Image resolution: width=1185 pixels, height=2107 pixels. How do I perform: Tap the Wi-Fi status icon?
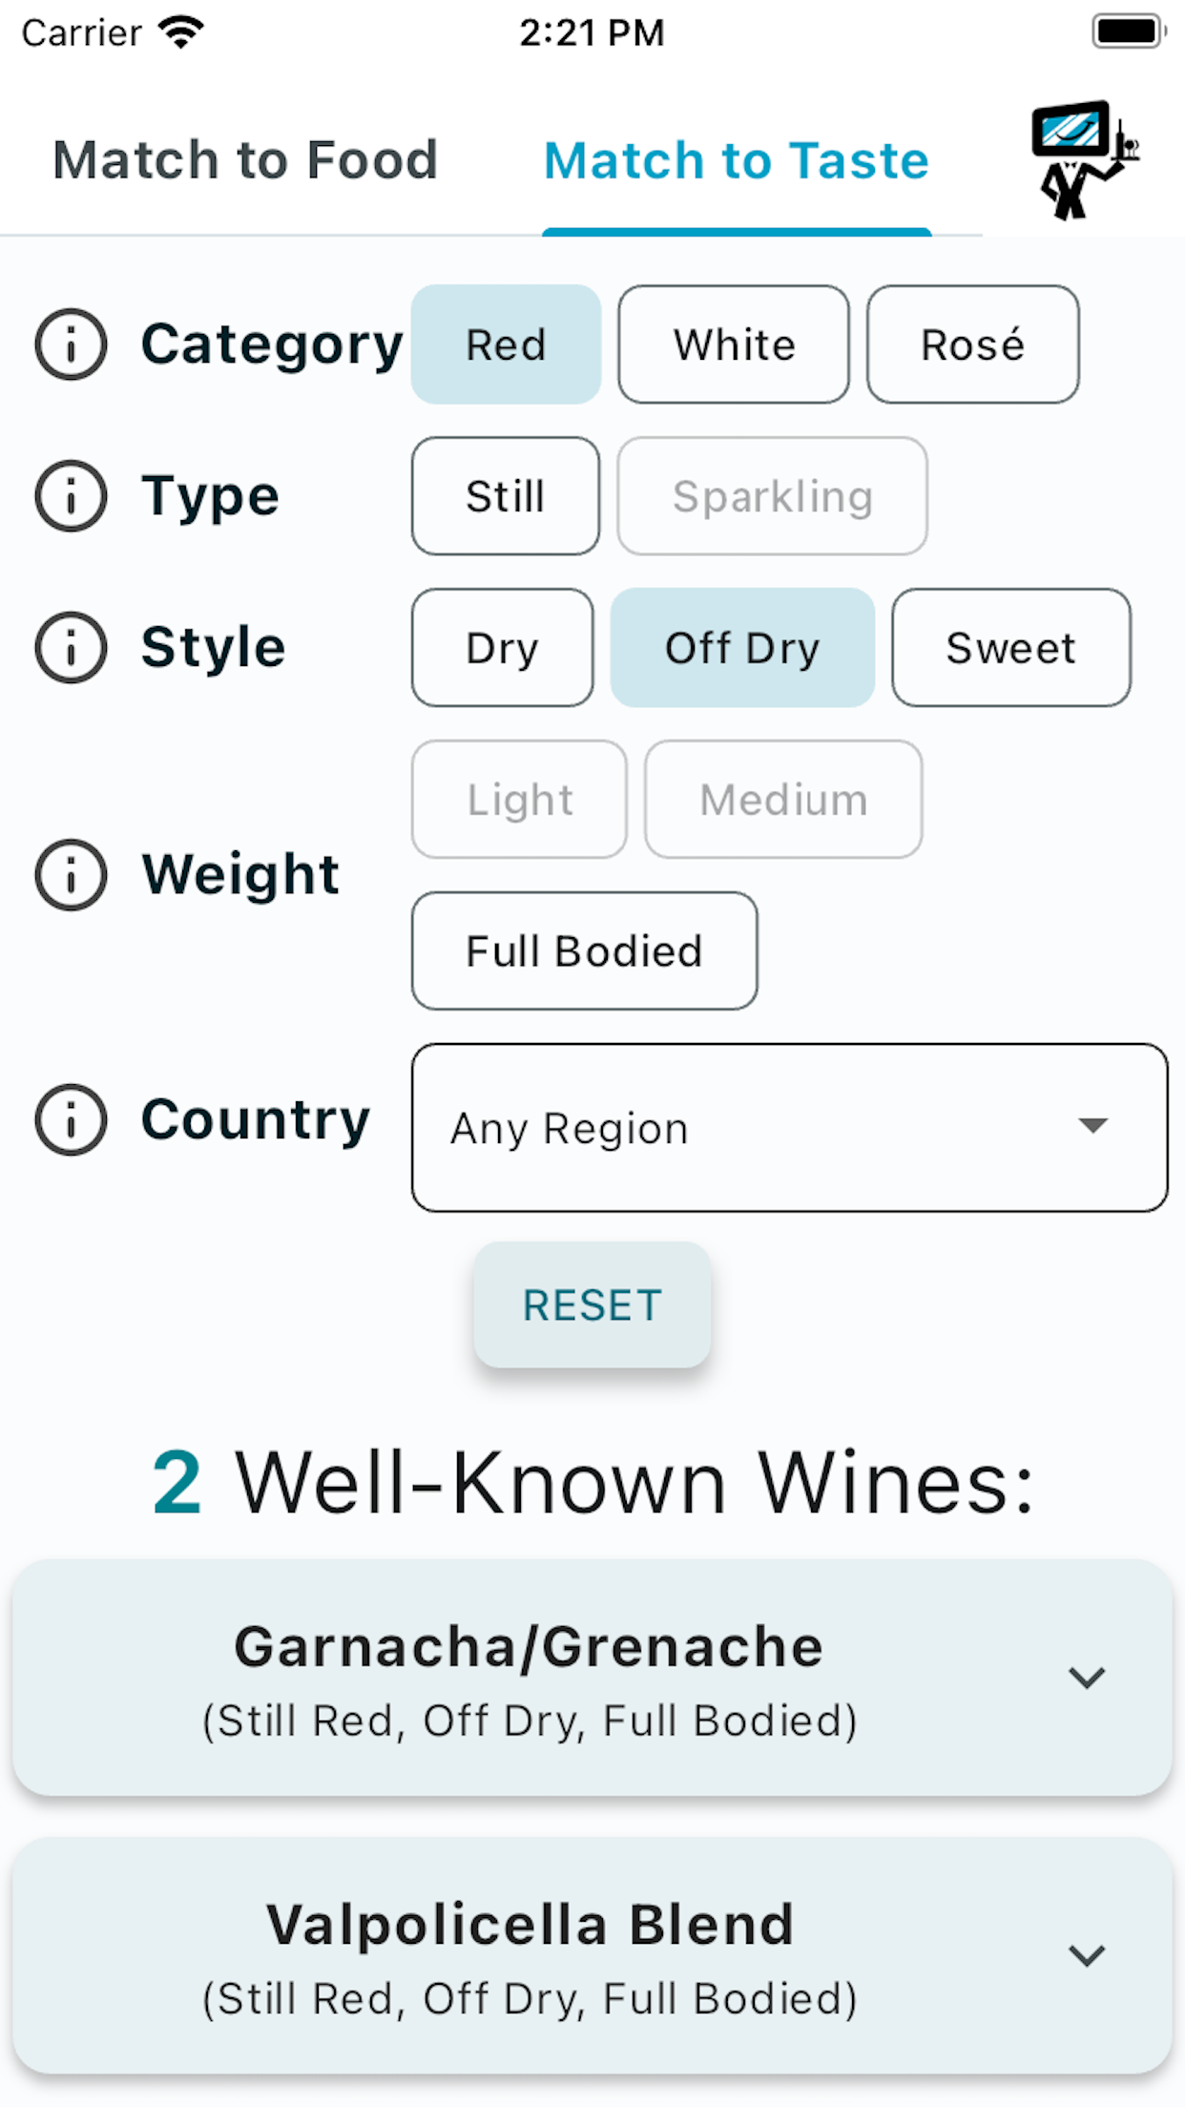pyautogui.click(x=181, y=32)
